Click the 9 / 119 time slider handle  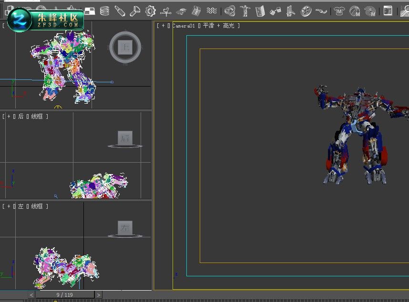pos(65,295)
